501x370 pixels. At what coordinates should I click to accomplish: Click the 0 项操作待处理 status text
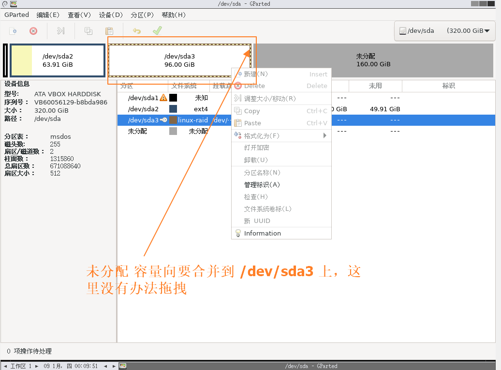29,351
